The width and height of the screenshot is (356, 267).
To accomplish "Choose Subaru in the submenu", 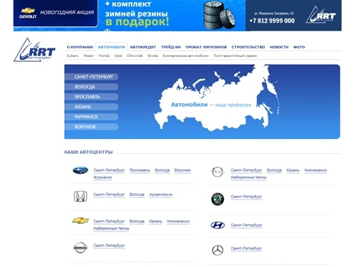I will 73,56.
